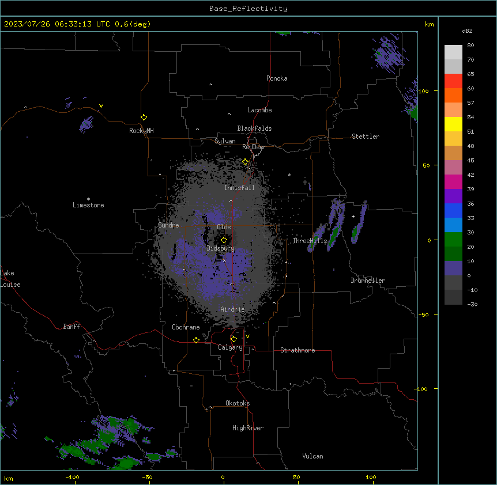
Task: Click the Limestone label
Action: tap(88, 205)
